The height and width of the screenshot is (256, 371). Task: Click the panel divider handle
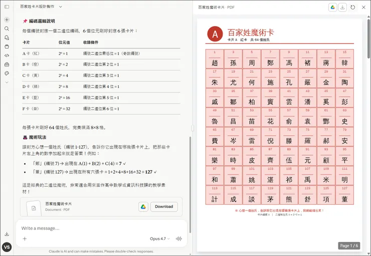(x=193, y=128)
